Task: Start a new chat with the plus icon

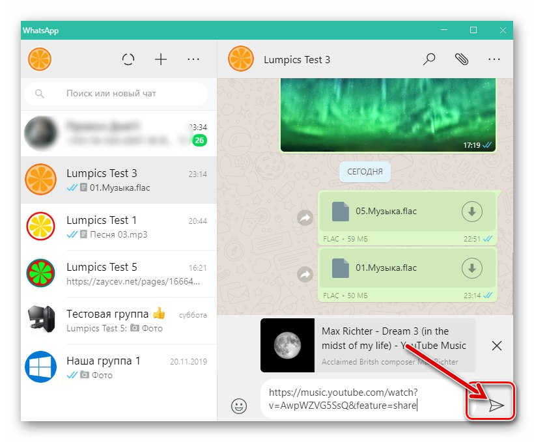Action: click(161, 59)
